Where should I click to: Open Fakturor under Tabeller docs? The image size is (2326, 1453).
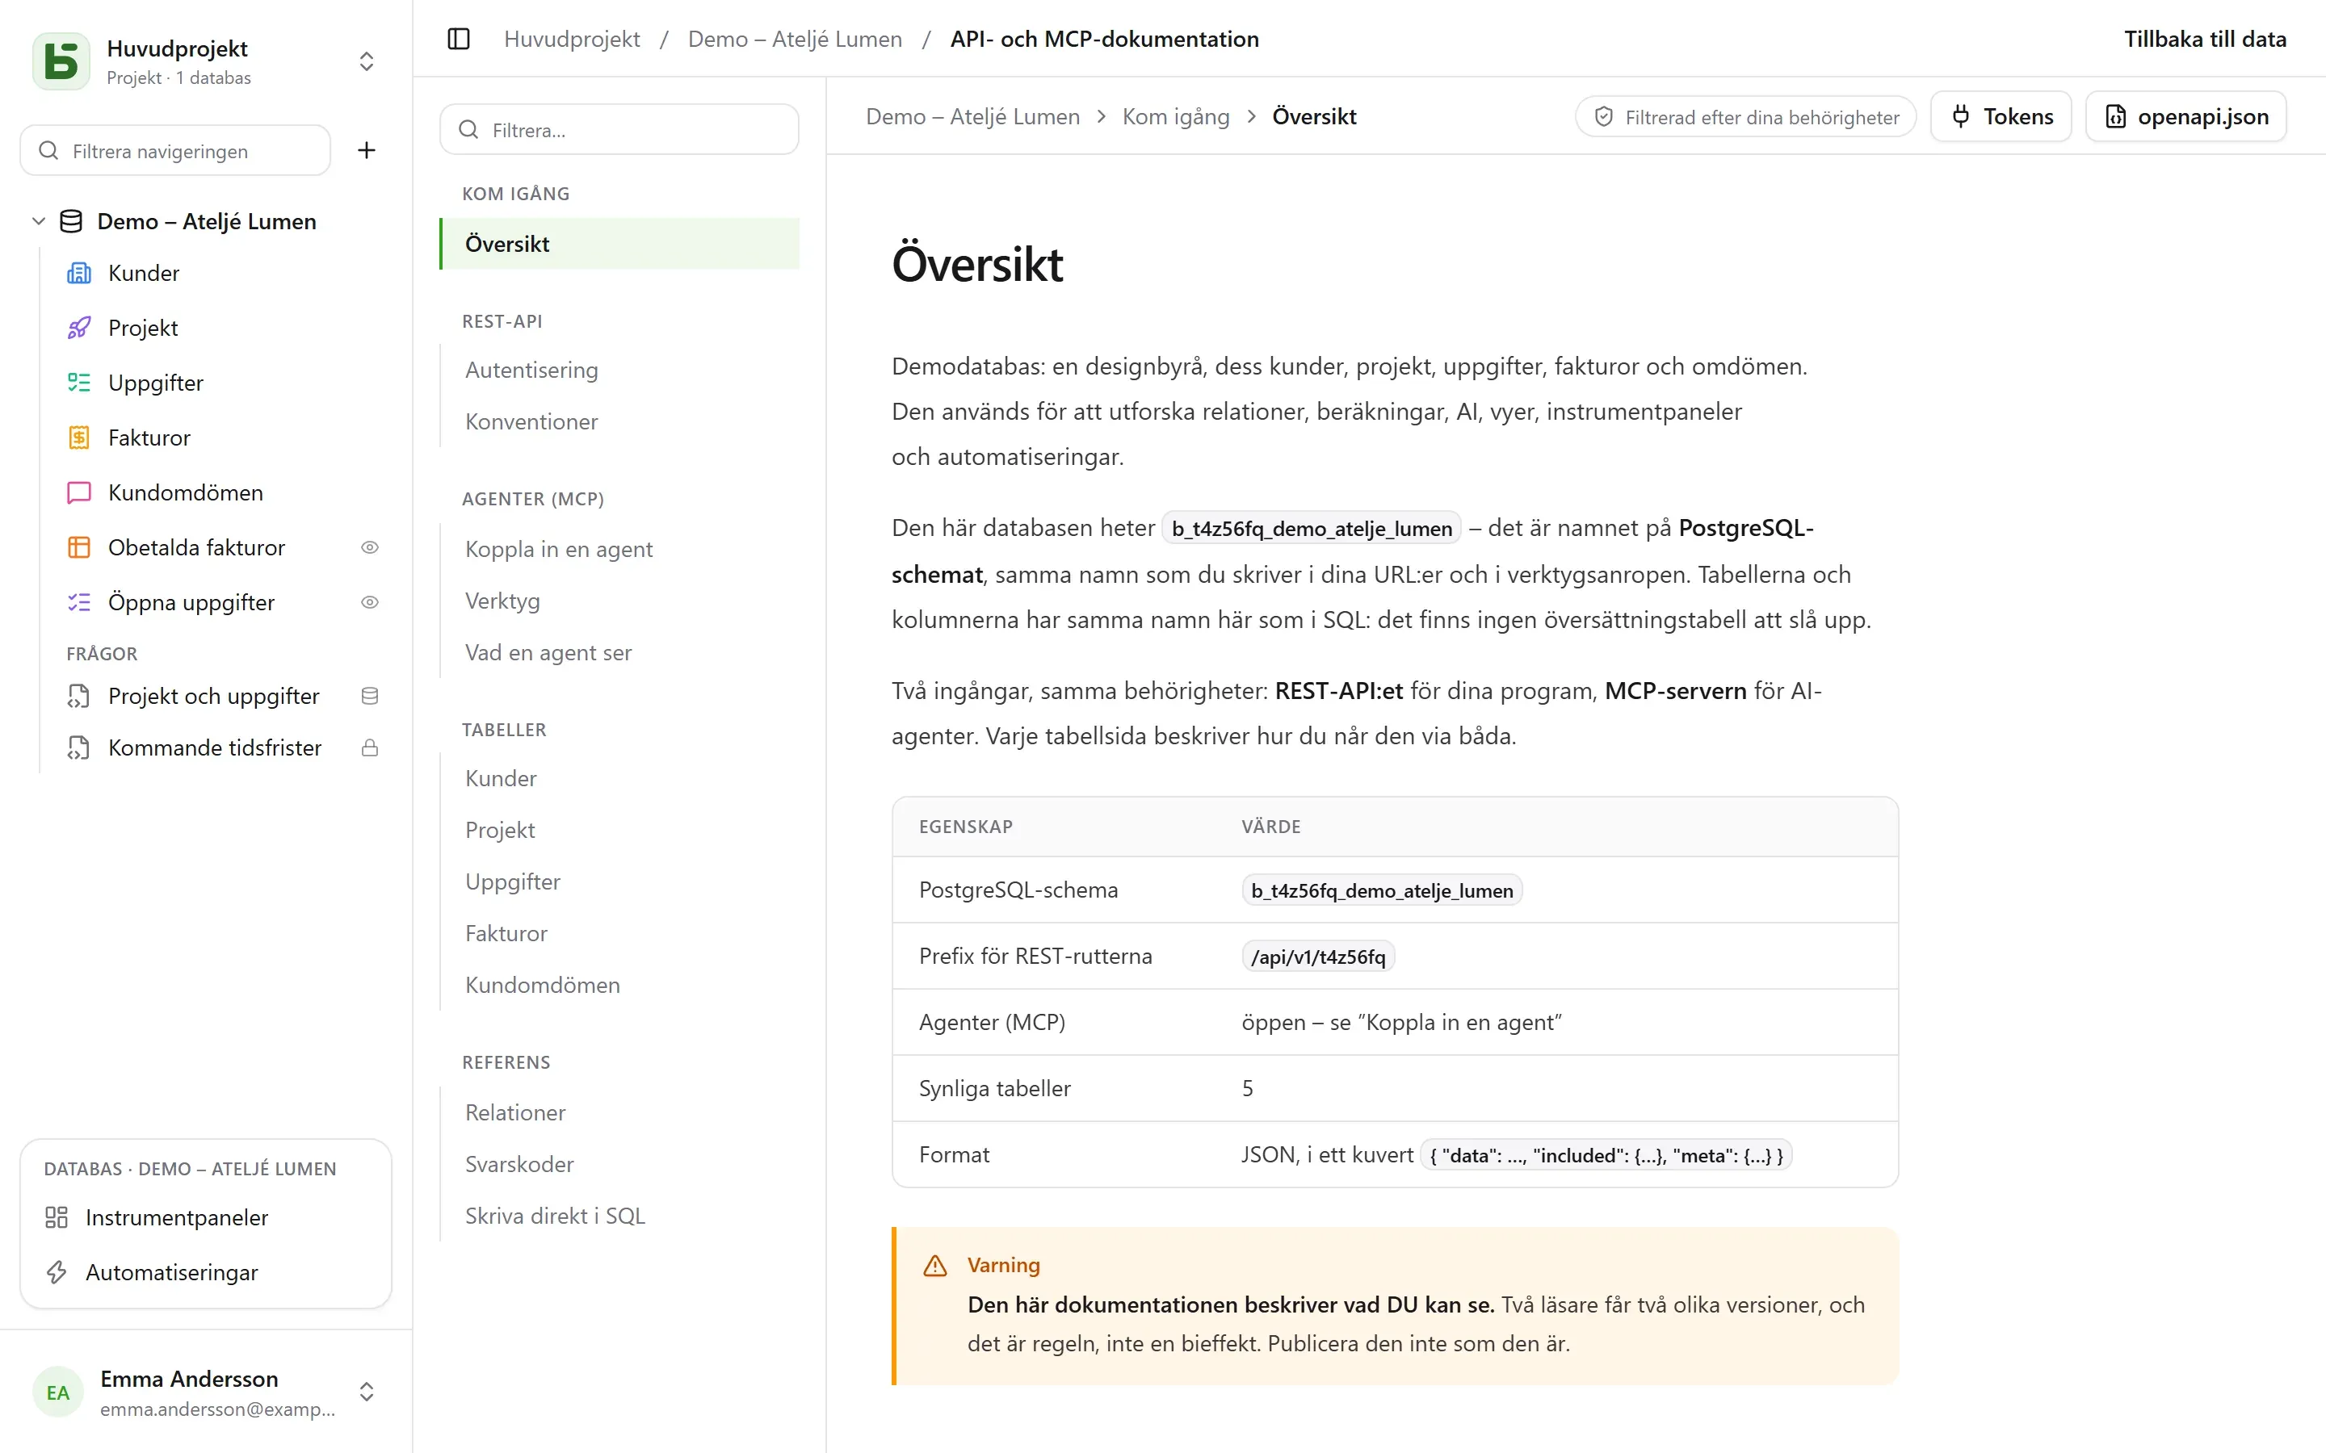pyautogui.click(x=506, y=933)
